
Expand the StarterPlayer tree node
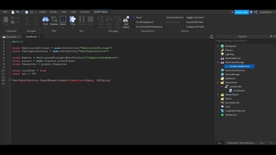218,95
